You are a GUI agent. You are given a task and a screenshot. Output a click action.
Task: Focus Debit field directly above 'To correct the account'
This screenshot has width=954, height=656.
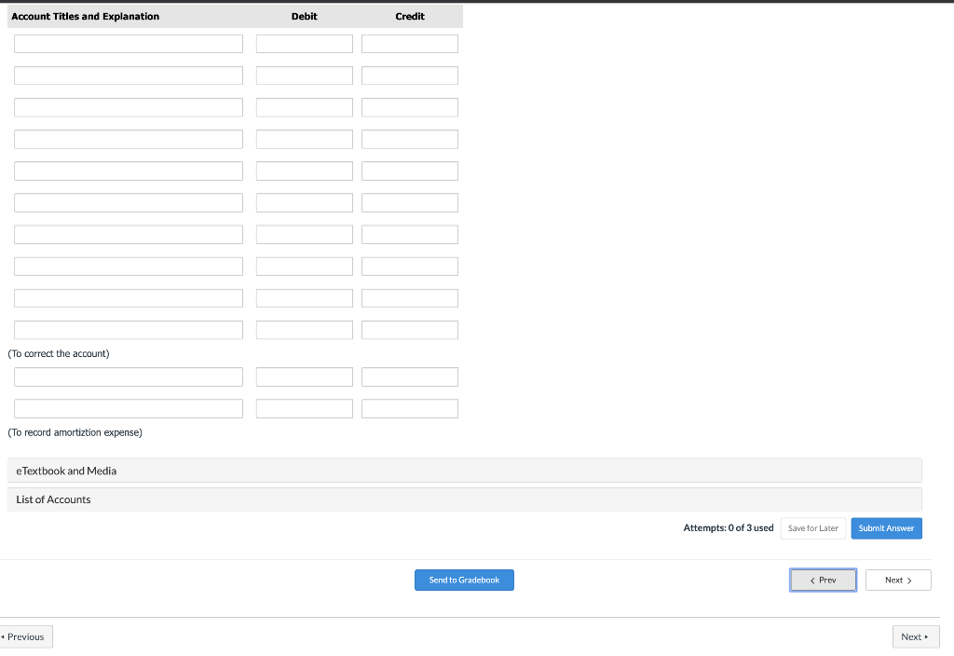click(305, 330)
